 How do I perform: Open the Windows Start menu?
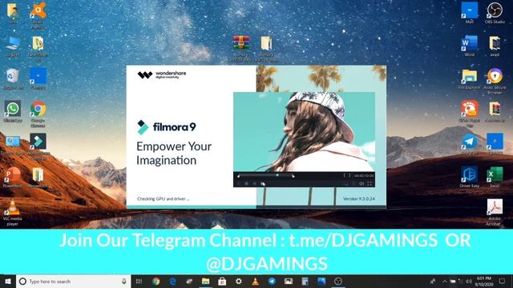[8, 281]
